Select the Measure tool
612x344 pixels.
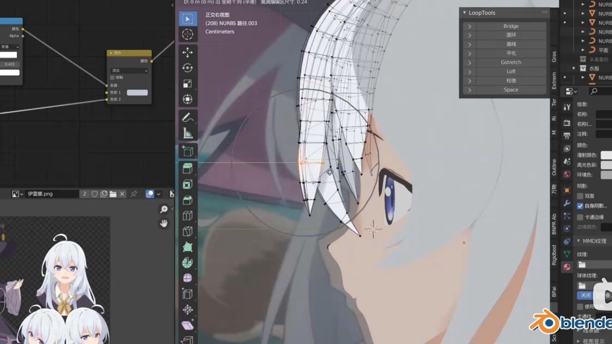point(187,133)
